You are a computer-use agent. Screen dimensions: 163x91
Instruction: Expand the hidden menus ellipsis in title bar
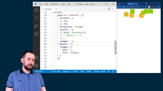coord(74,4)
